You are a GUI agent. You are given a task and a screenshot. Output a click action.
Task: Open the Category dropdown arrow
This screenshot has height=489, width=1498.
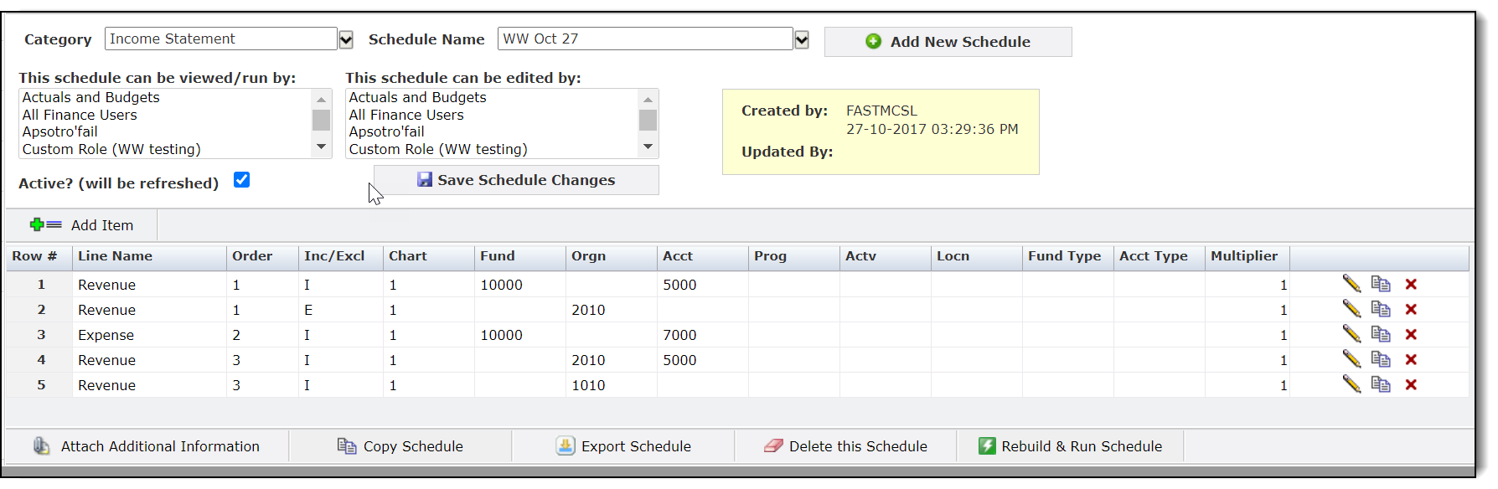(x=346, y=39)
